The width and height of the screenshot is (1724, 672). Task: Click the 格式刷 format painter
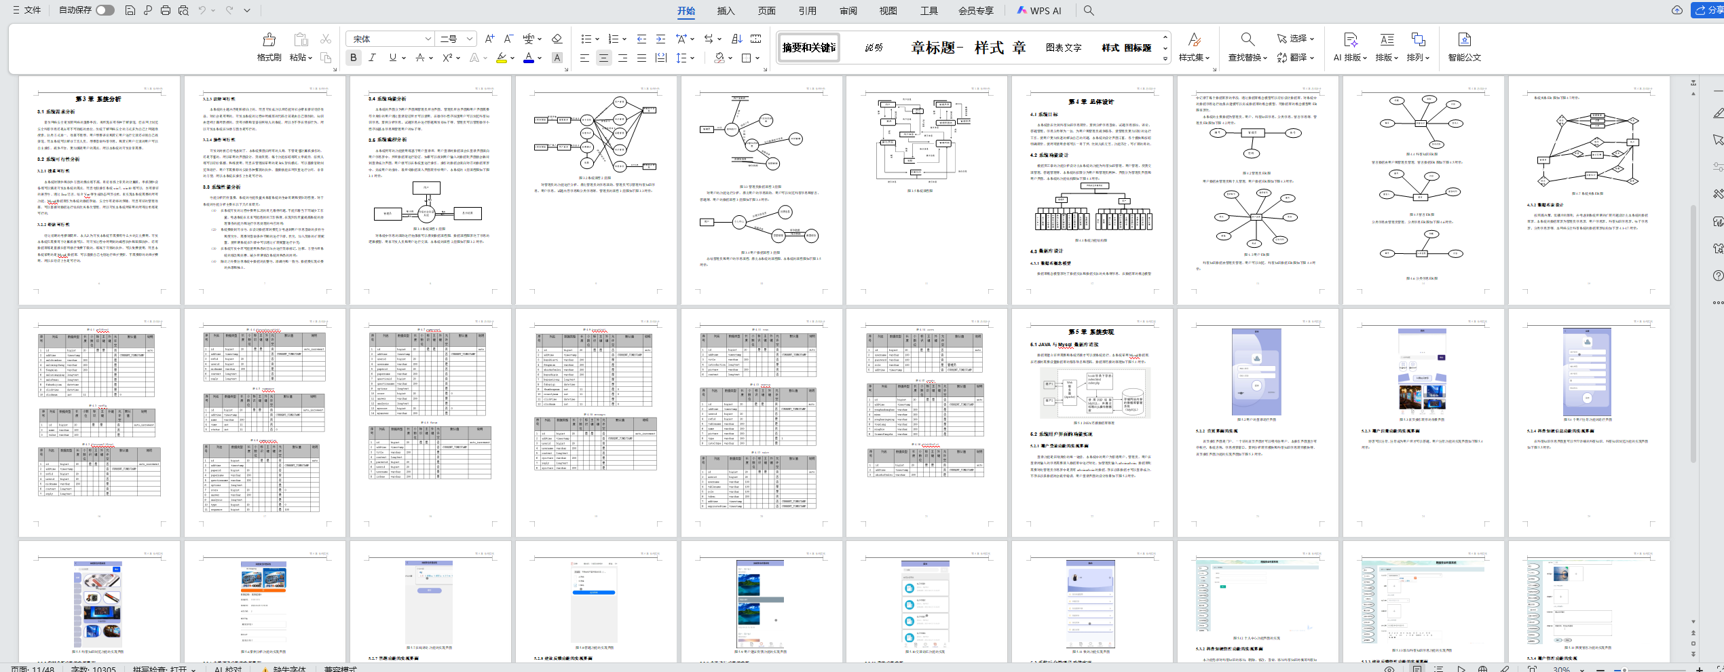[269, 48]
